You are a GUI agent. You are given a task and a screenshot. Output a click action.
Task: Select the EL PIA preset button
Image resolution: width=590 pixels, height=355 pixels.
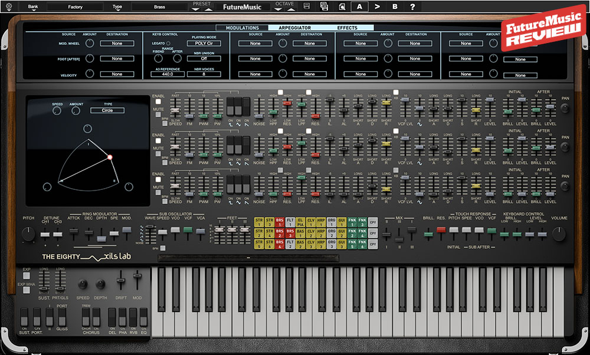point(300,222)
